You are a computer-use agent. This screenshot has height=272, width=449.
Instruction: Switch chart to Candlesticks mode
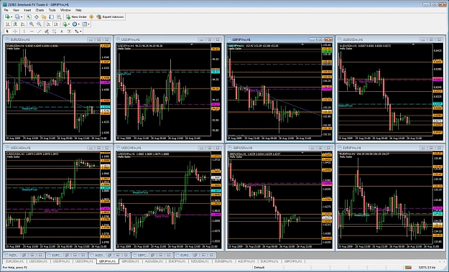16,24
